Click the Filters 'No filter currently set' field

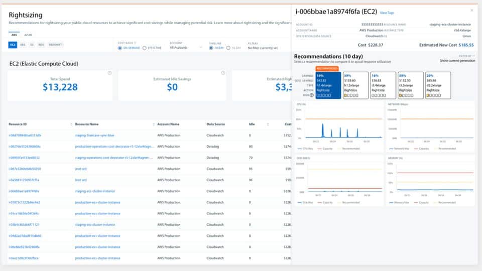click(263, 48)
